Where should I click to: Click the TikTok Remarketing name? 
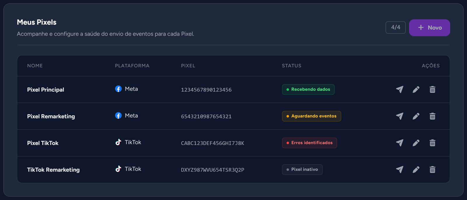(53, 170)
